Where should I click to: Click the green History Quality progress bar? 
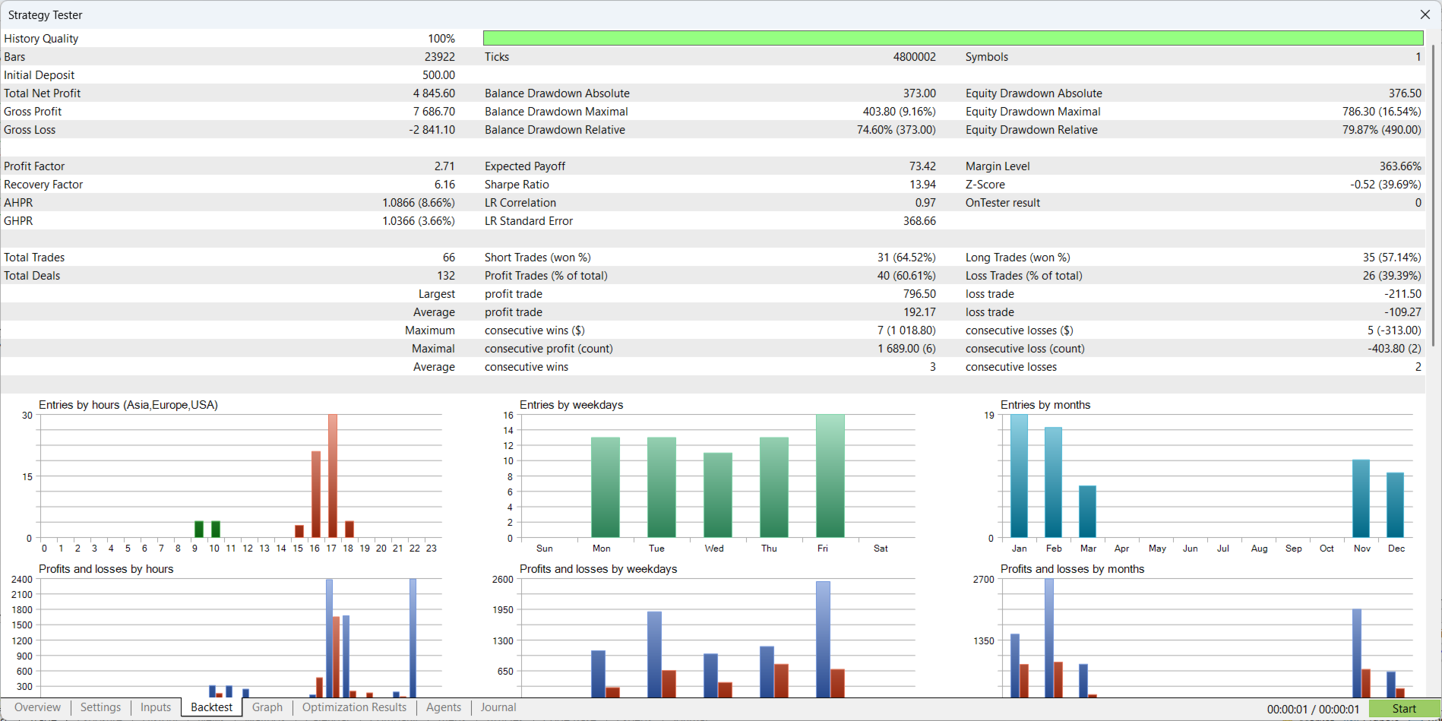[953, 38]
